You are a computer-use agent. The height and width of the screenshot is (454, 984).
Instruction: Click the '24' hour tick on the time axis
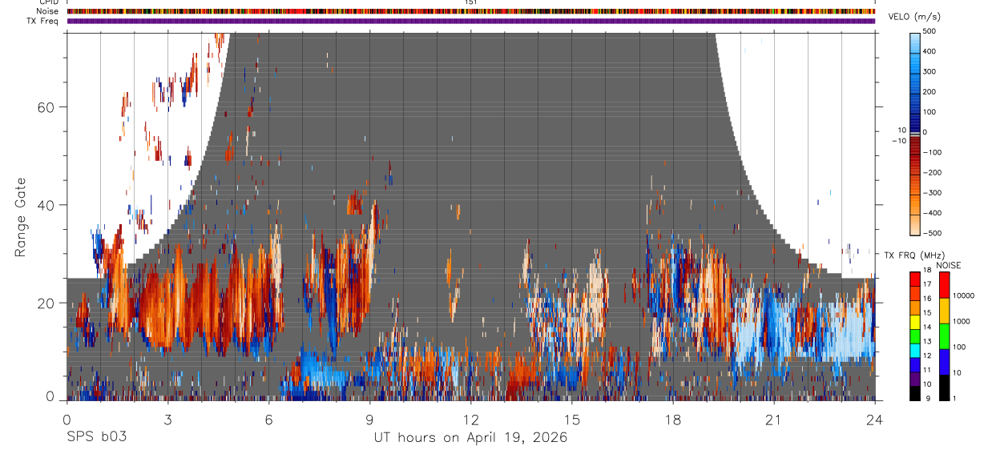click(x=875, y=419)
